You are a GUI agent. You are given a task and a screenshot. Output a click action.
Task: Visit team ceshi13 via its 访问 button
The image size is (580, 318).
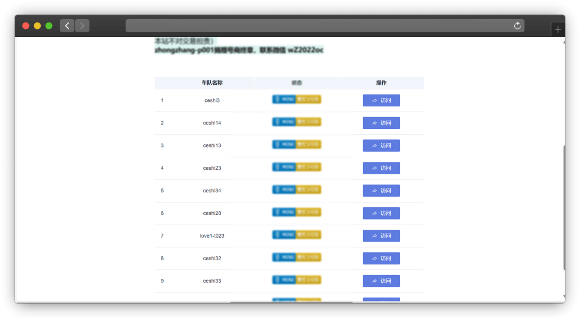381,145
